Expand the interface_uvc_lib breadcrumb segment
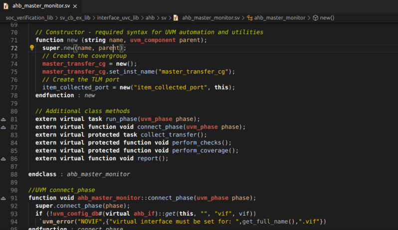This screenshot has width=398, height=230. tap(118, 17)
